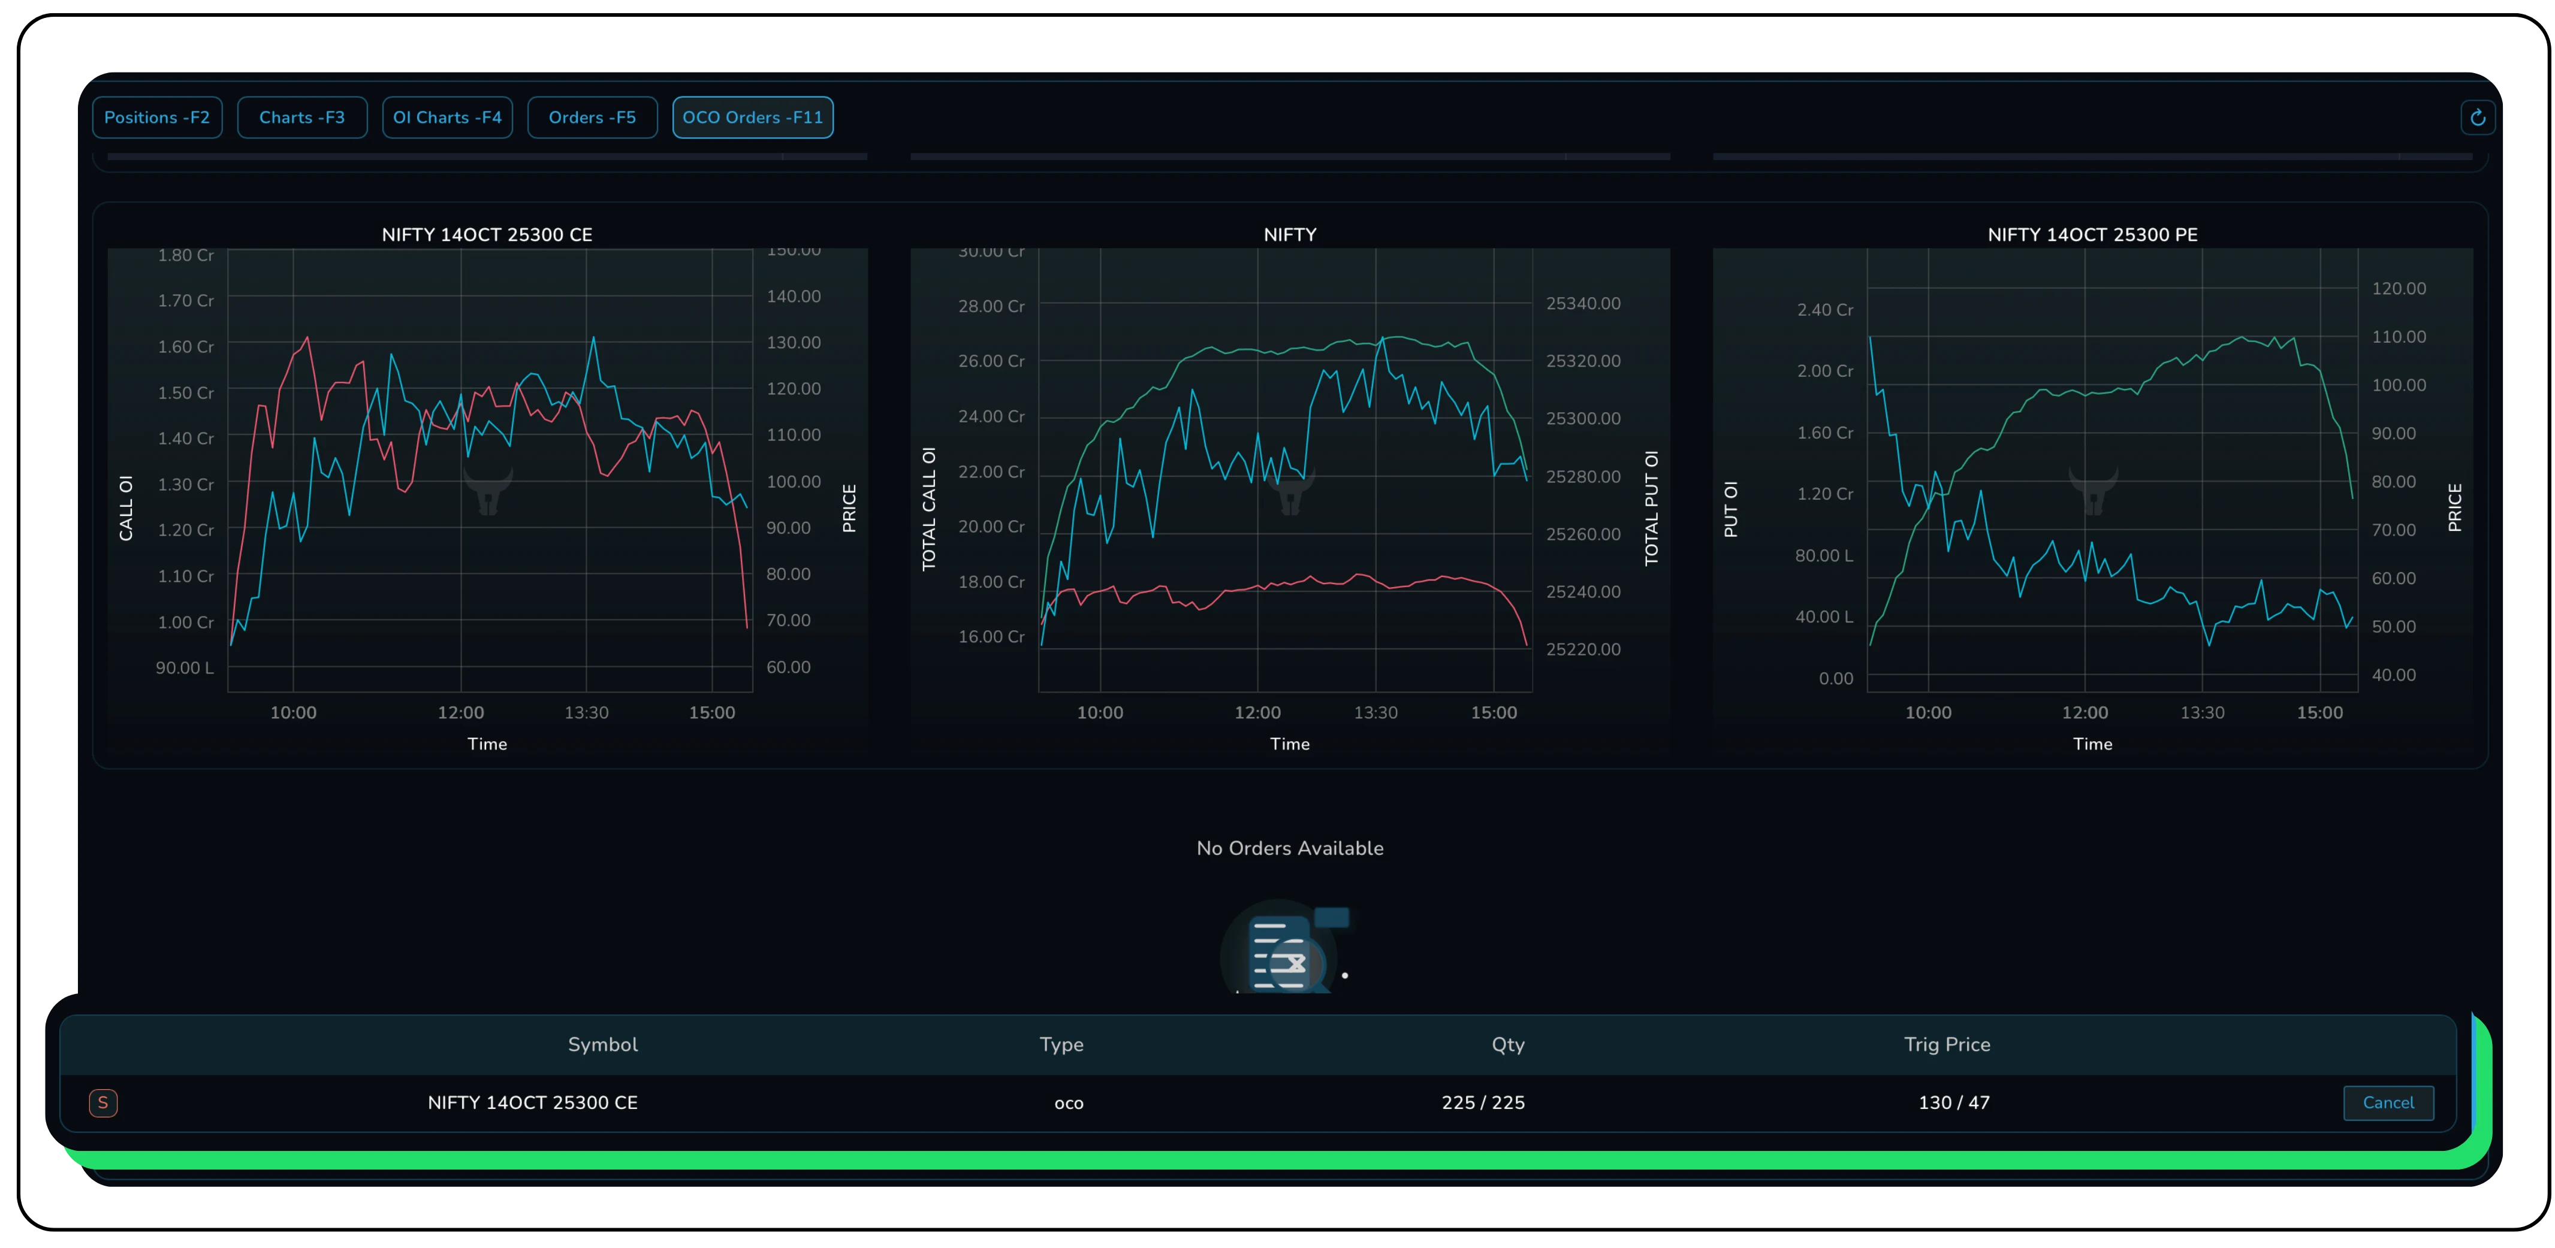Click the Type column header

click(1060, 1044)
